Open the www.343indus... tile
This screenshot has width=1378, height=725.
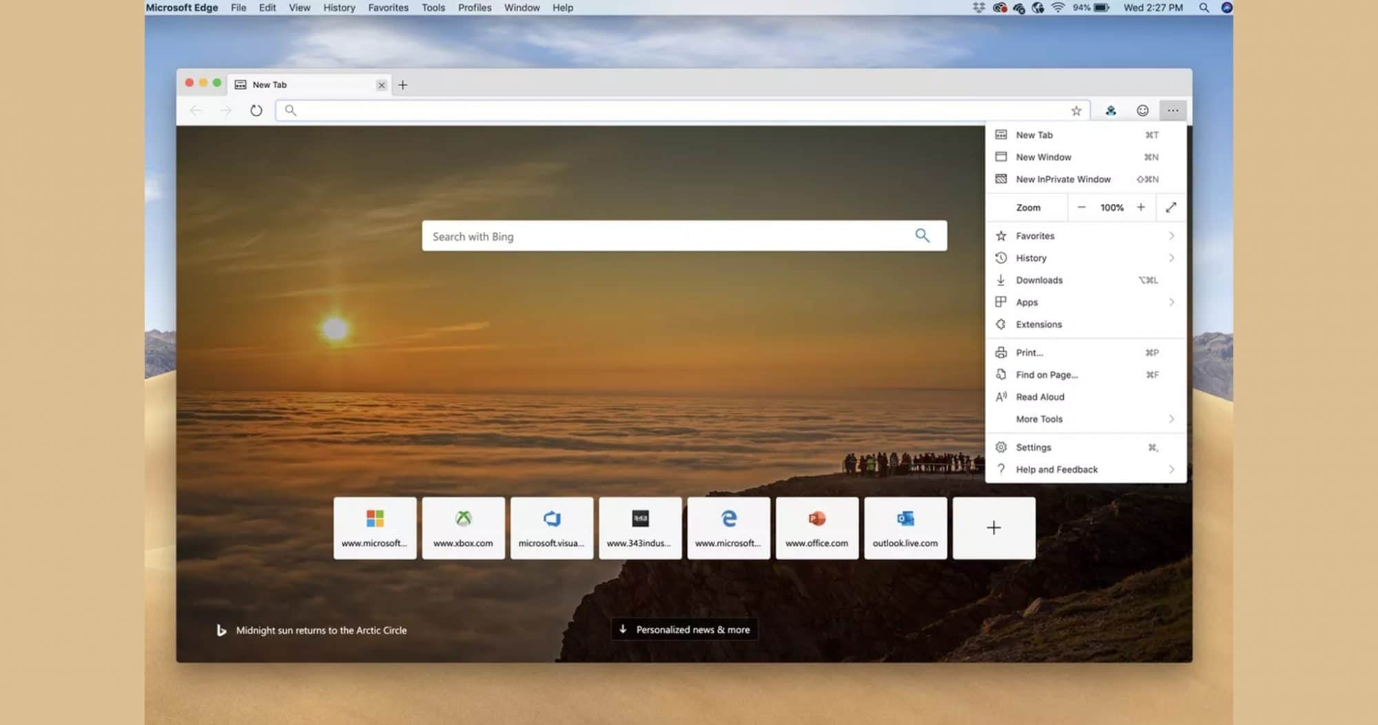pyautogui.click(x=640, y=528)
